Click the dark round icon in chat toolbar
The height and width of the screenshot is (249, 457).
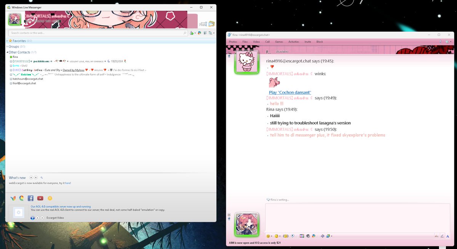(308, 236)
